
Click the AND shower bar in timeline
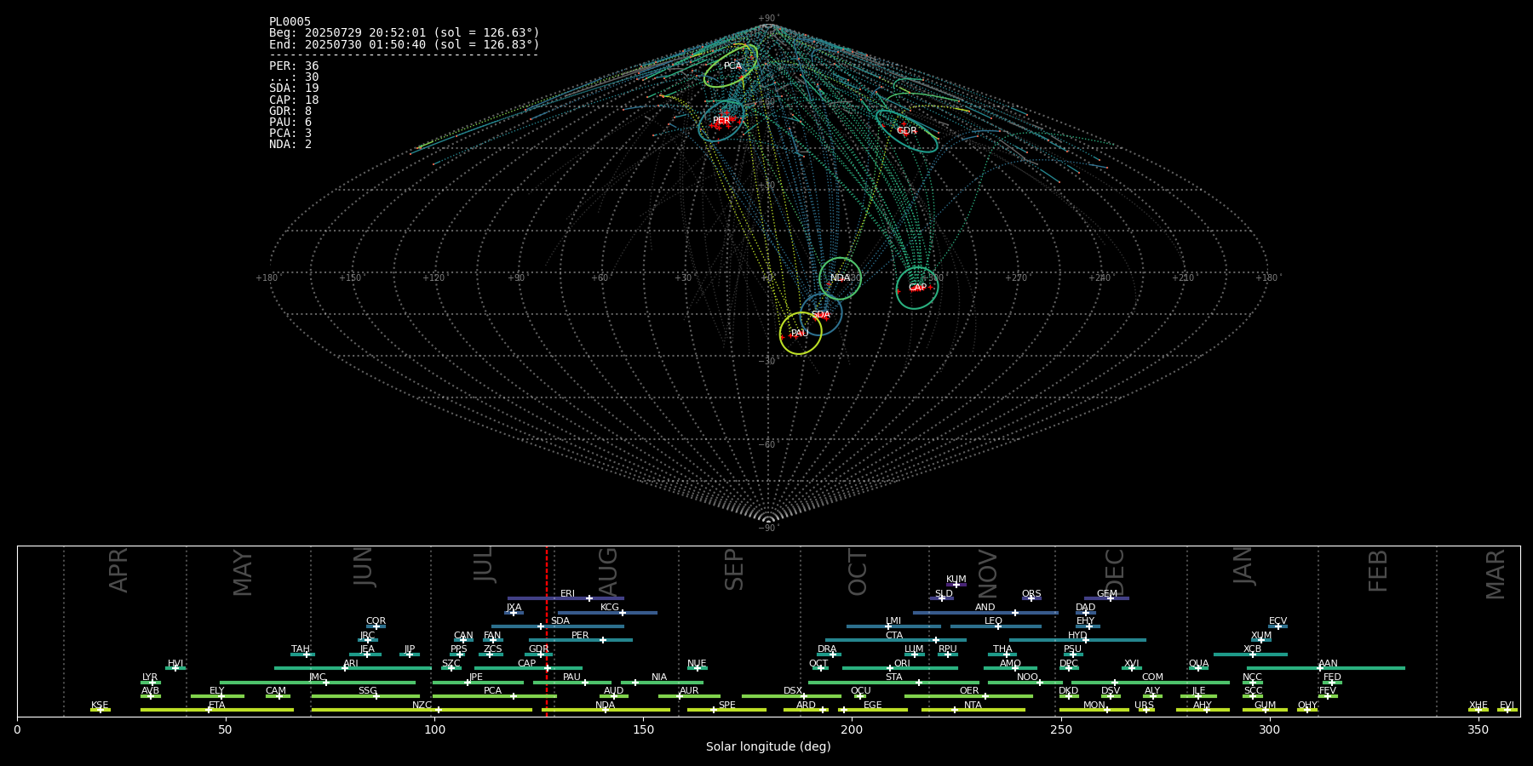pyautogui.click(x=985, y=613)
